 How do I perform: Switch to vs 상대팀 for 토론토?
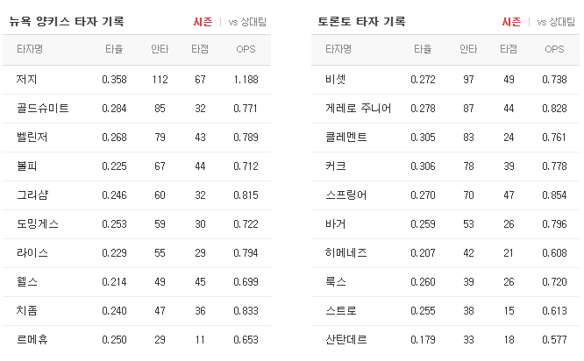pos(556,22)
